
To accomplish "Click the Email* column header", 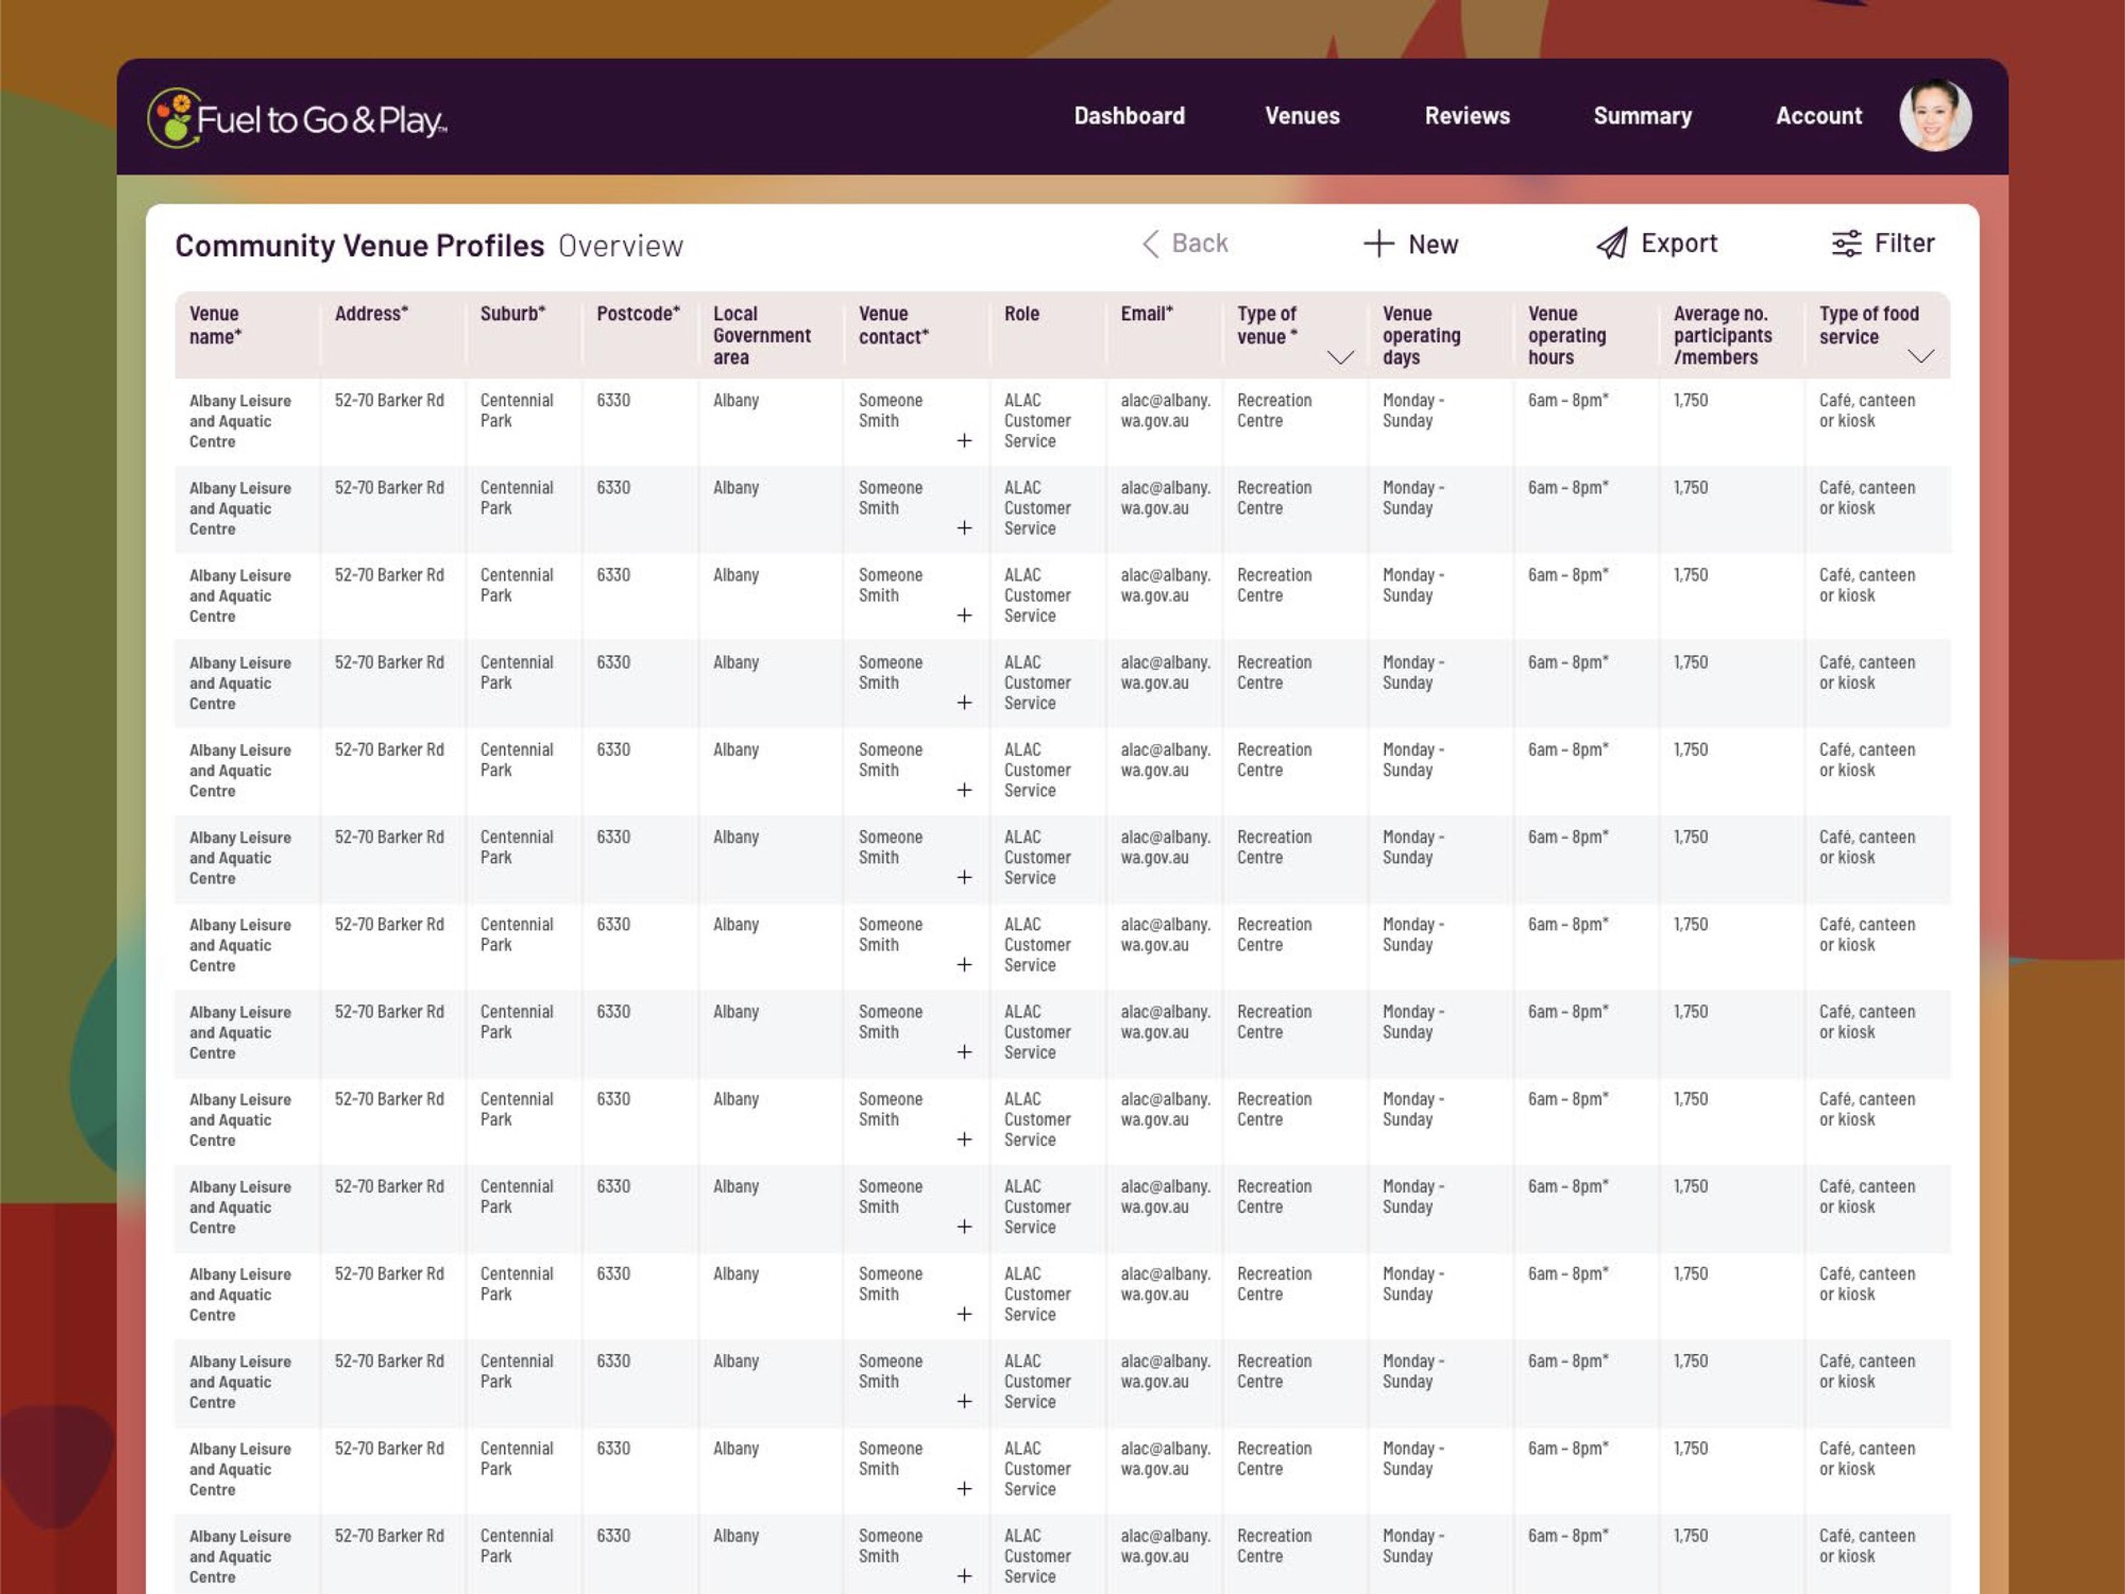I will click(1146, 314).
